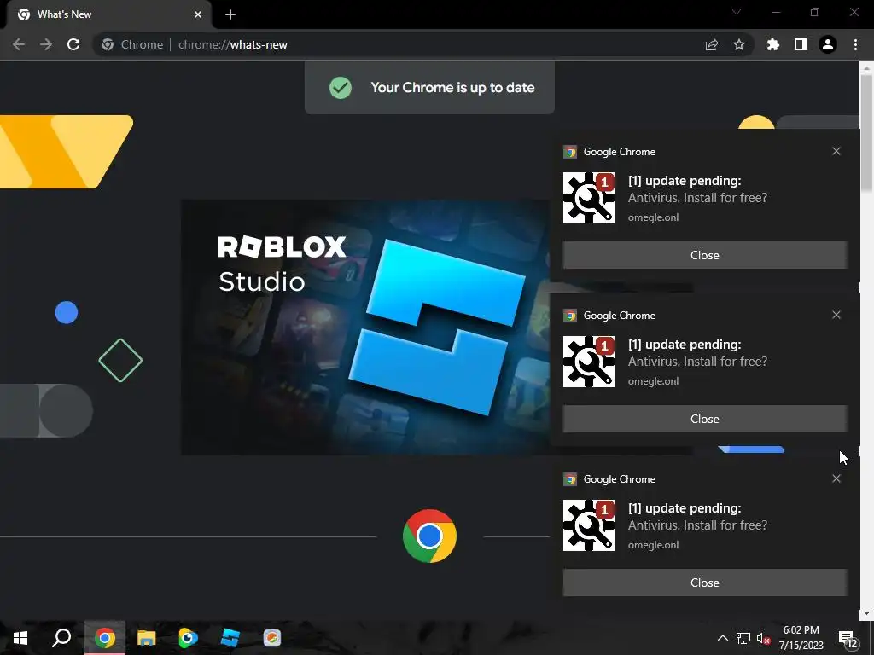Click Close button on first notification
This screenshot has width=874, height=655.
(x=704, y=255)
